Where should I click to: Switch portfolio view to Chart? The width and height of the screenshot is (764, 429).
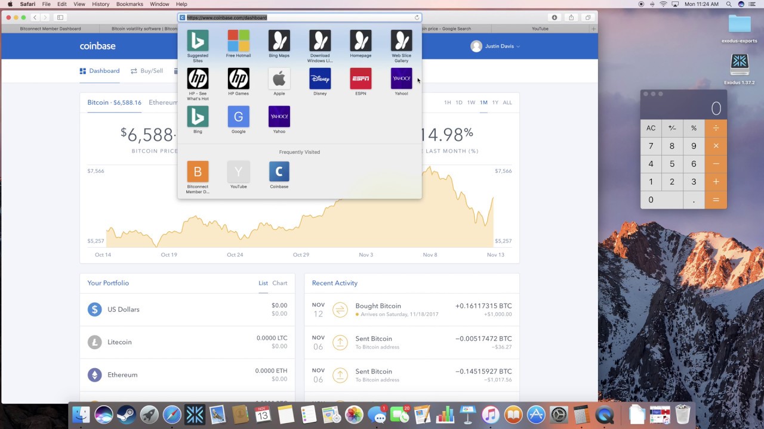coord(280,283)
